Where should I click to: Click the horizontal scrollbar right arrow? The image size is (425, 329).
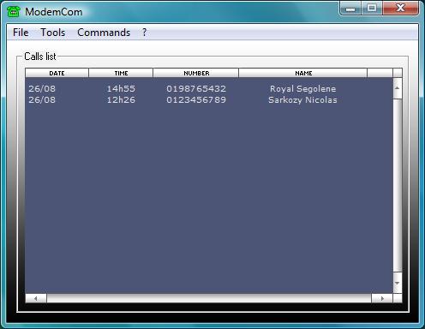tap(382, 298)
